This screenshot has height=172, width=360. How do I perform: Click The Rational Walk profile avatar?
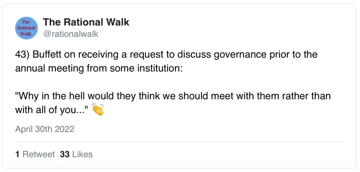[x=27, y=28]
